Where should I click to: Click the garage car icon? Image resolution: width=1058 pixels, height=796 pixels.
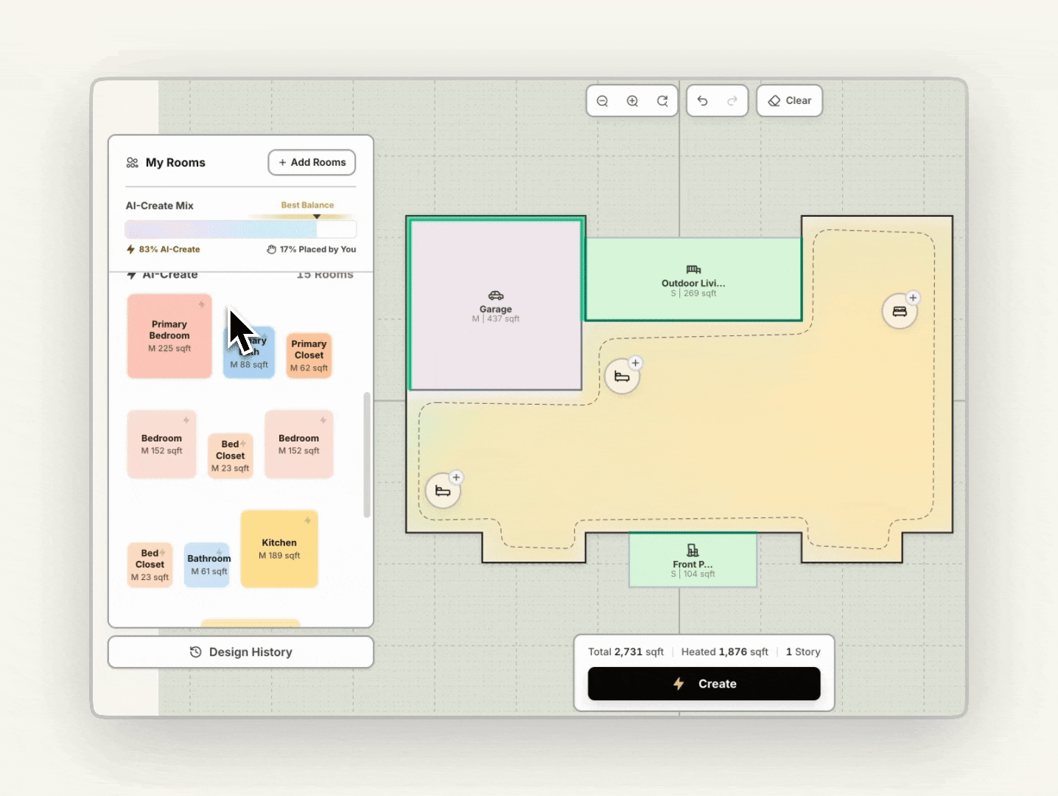tap(496, 296)
